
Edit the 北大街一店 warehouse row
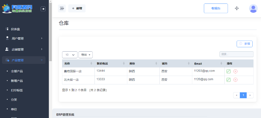point(229,80)
